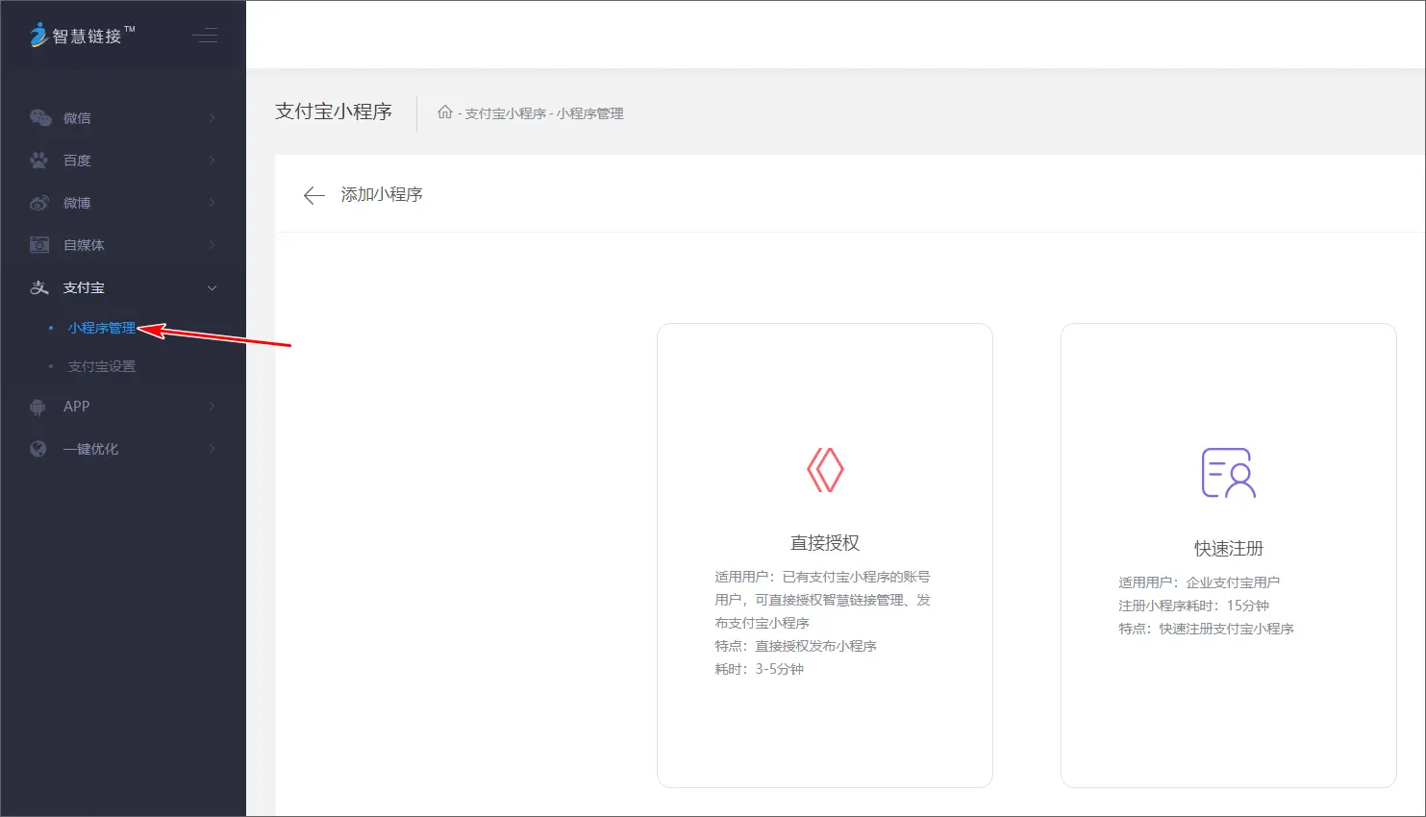This screenshot has width=1426, height=817.
Task: Collapse the 支付宝 menu chevron
Action: coord(213,287)
